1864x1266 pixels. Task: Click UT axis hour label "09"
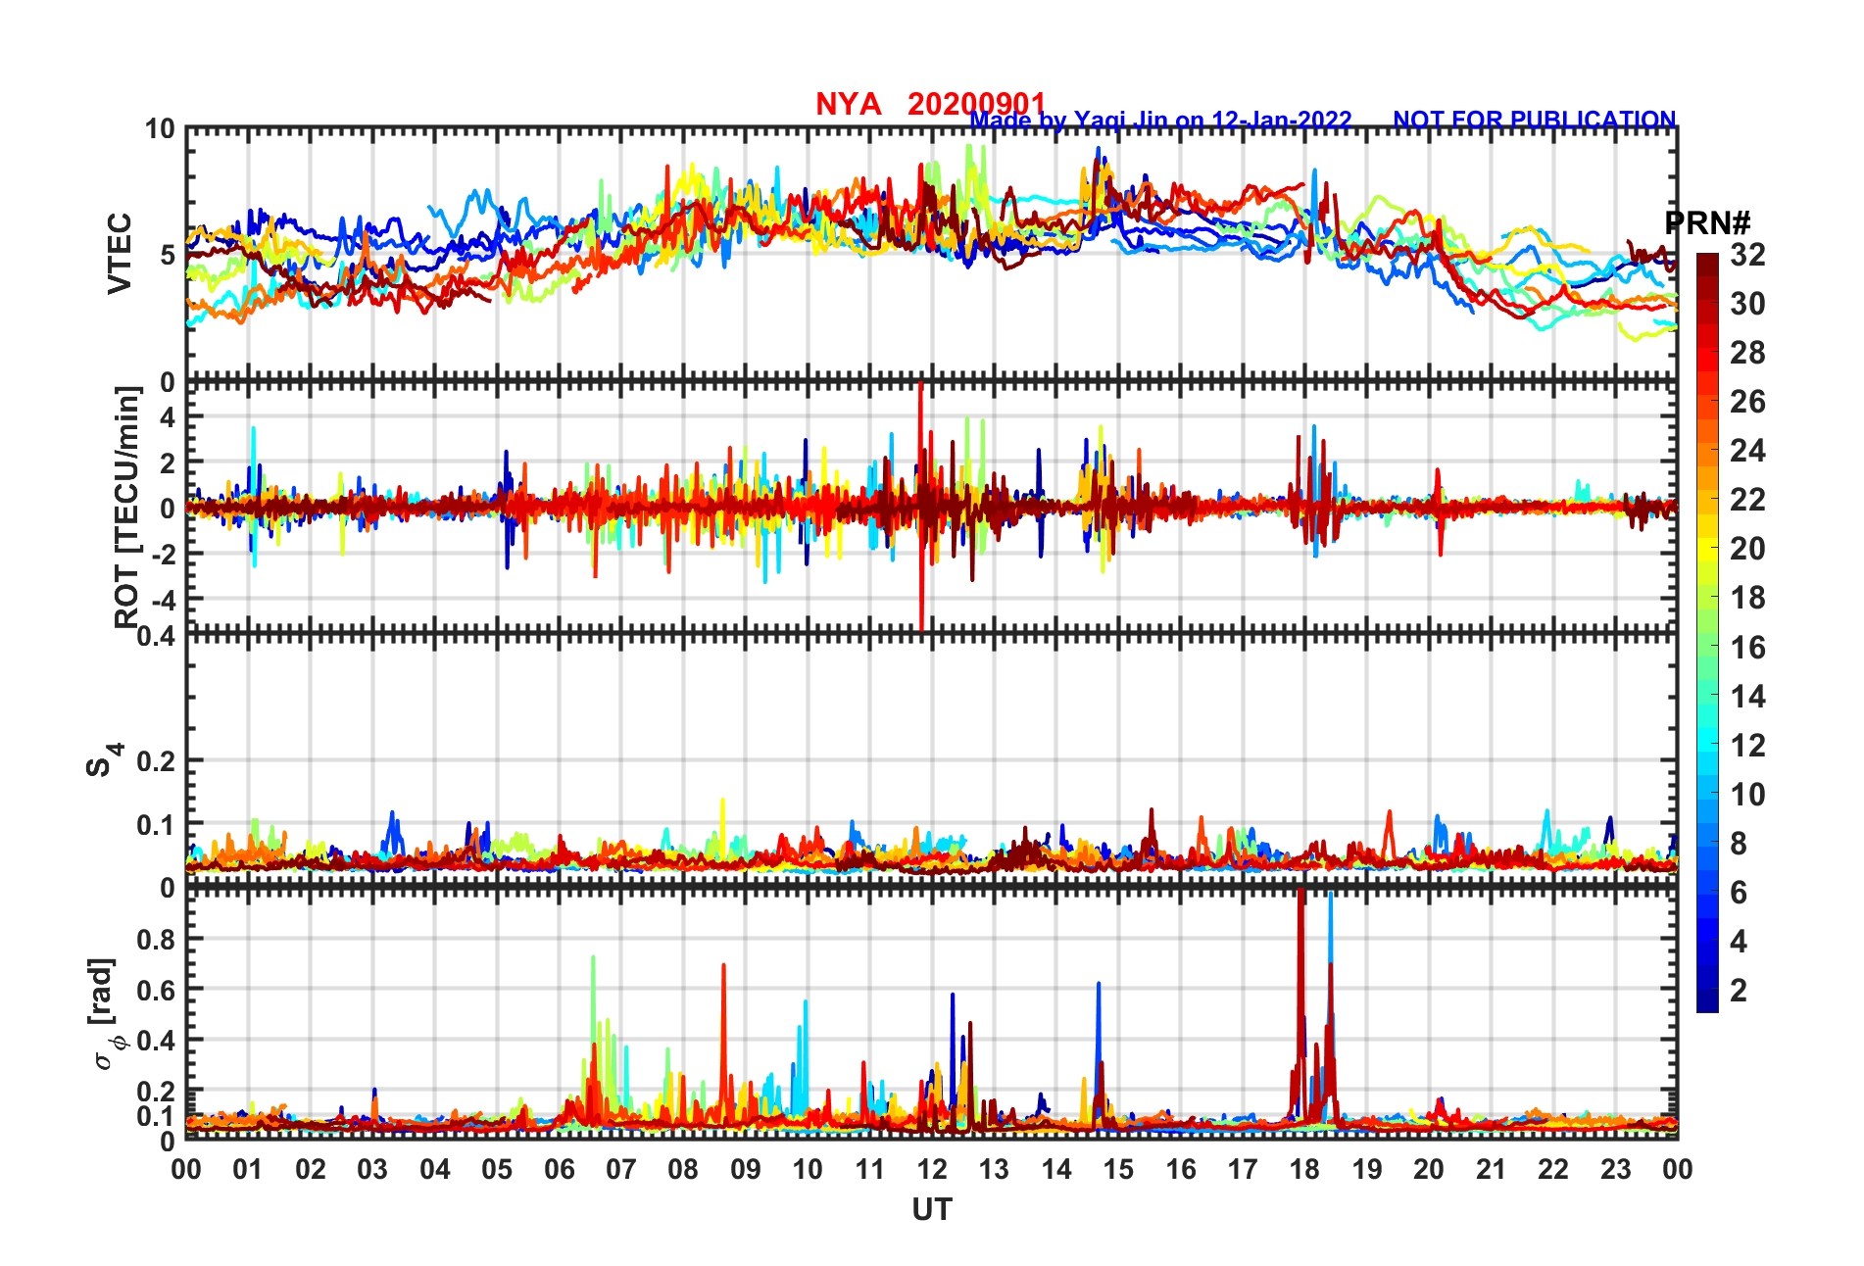point(746,1170)
